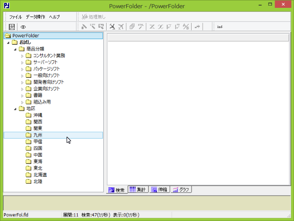Open the ヘルプ menu
Screen dimensions: 294x221
54,17
